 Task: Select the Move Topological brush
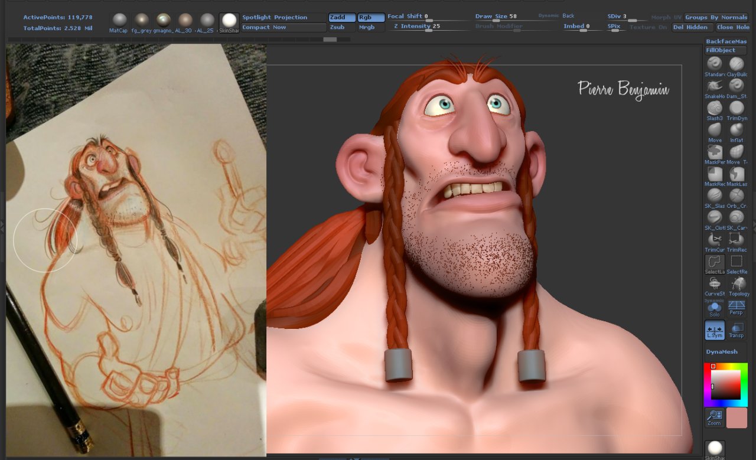[x=737, y=154]
